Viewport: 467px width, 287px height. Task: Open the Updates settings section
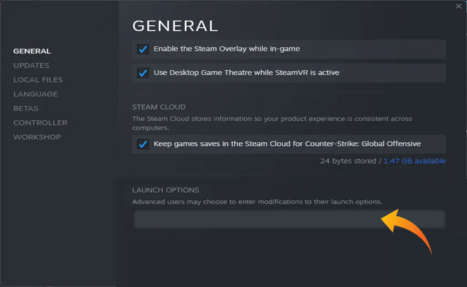point(31,65)
